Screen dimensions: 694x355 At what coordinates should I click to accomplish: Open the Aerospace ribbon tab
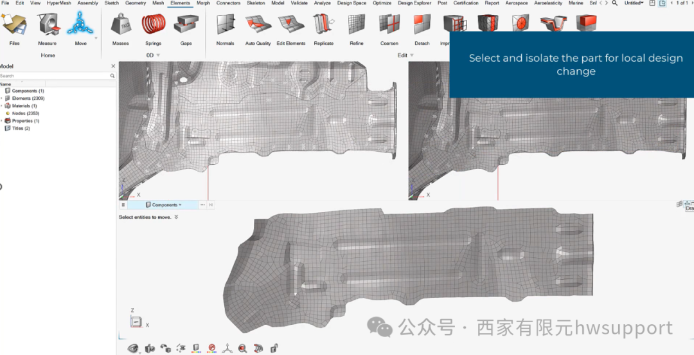coord(517,3)
